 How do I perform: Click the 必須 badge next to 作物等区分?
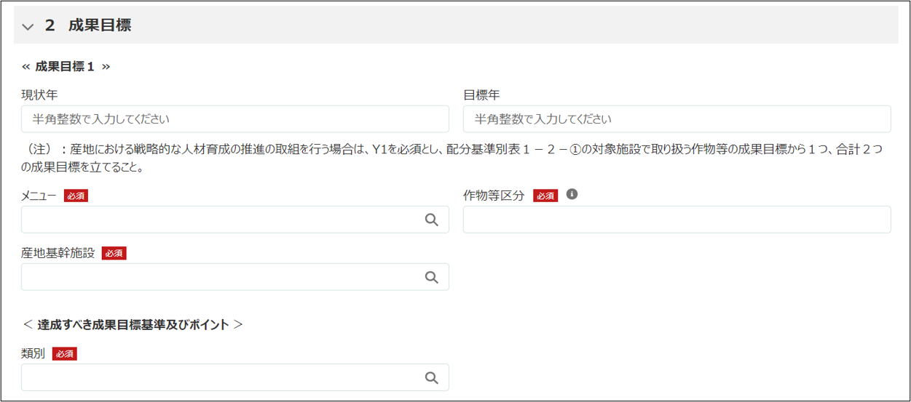point(545,196)
